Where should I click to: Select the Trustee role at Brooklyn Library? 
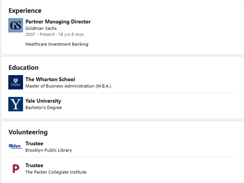34,143
